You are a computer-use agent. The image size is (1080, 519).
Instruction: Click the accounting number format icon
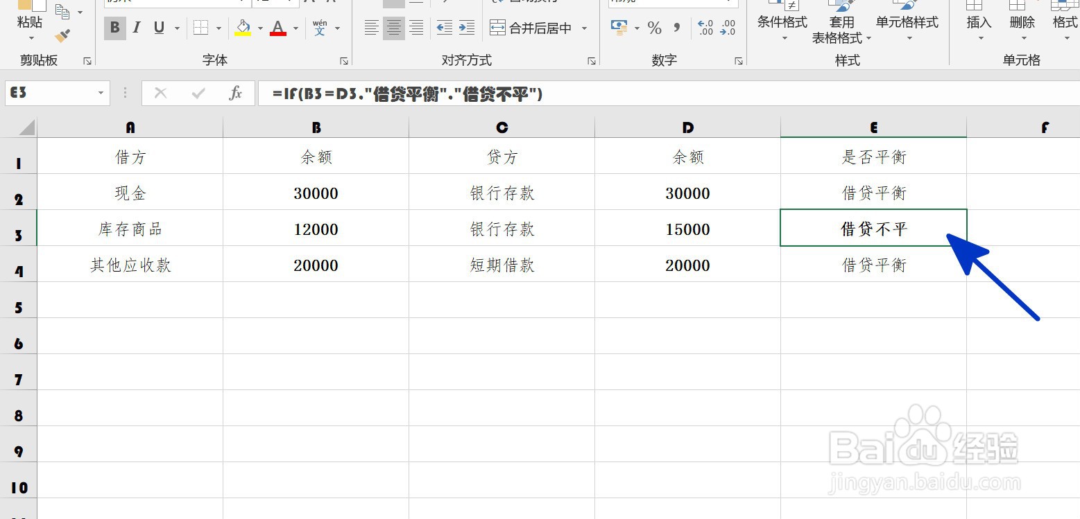[x=619, y=28]
